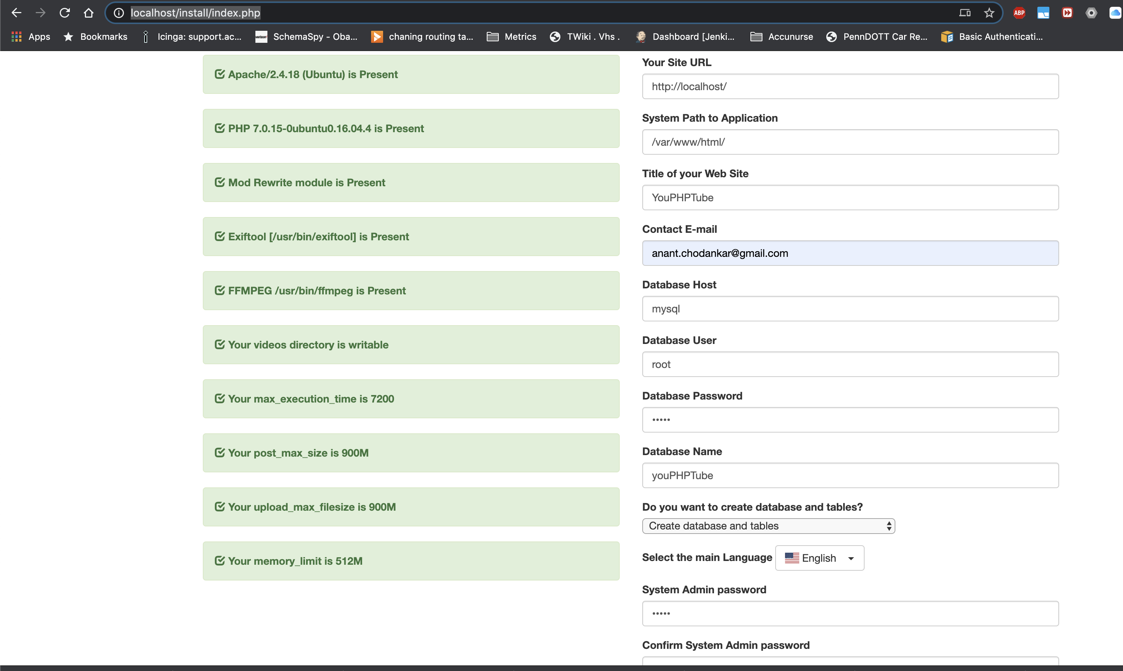The image size is (1123, 671).
Task: Open the Create database and tables dropdown
Action: [x=768, y=526]
